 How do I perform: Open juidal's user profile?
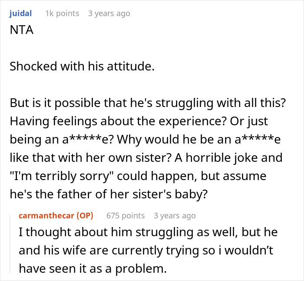pyautogui.click(x=20, y=13)
